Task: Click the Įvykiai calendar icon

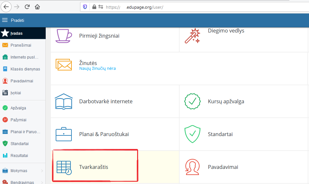Action: pos(5,93)
